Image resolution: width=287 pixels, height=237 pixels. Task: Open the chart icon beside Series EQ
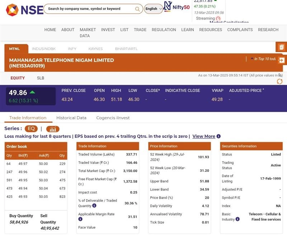click(x=53, y=129)
